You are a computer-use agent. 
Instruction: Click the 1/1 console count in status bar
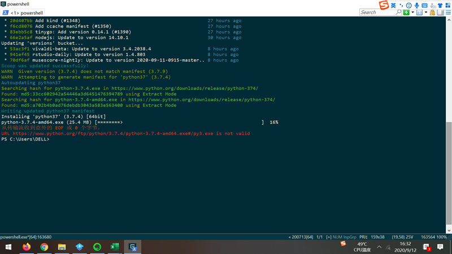319,237
